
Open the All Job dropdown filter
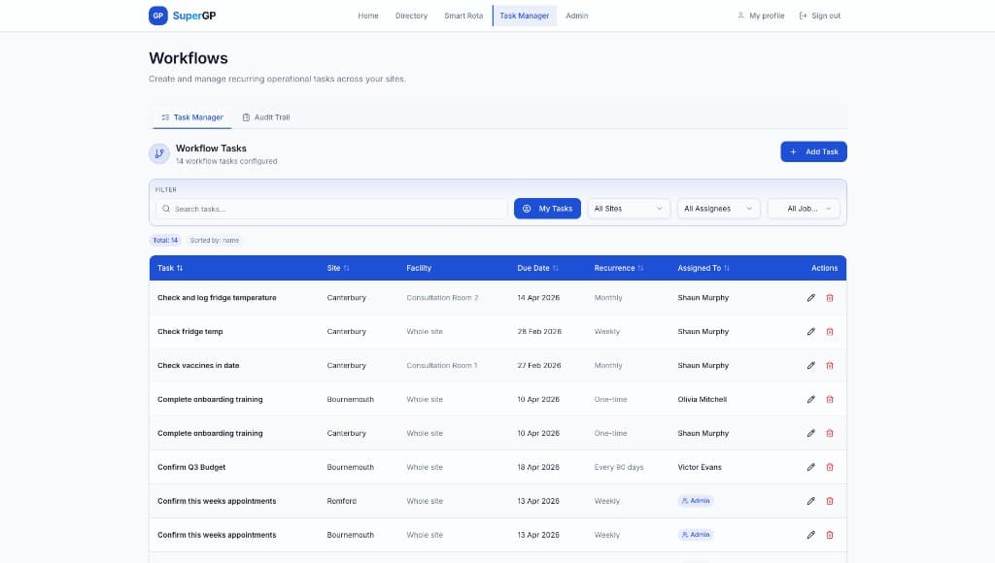click(x=804, y=209)
